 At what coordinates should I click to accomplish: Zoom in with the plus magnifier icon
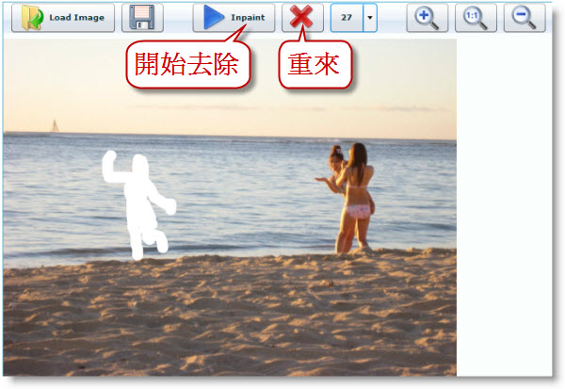point(428,18)
